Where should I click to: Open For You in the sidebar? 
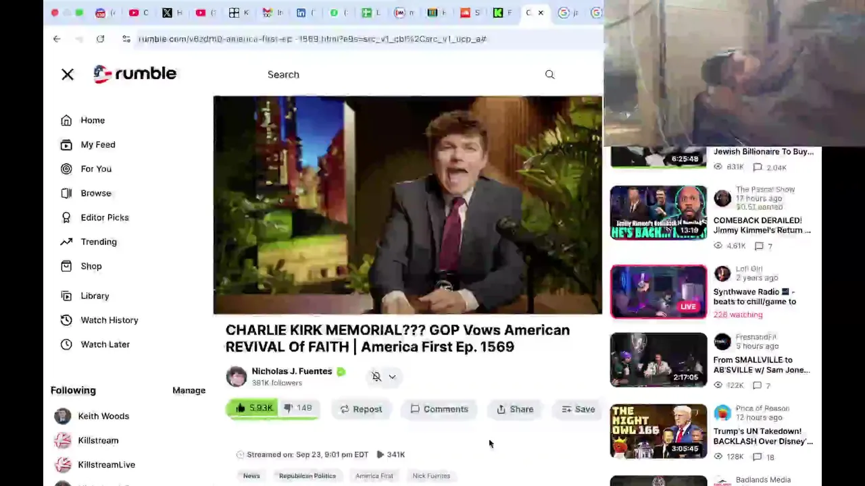click(96, 169)
